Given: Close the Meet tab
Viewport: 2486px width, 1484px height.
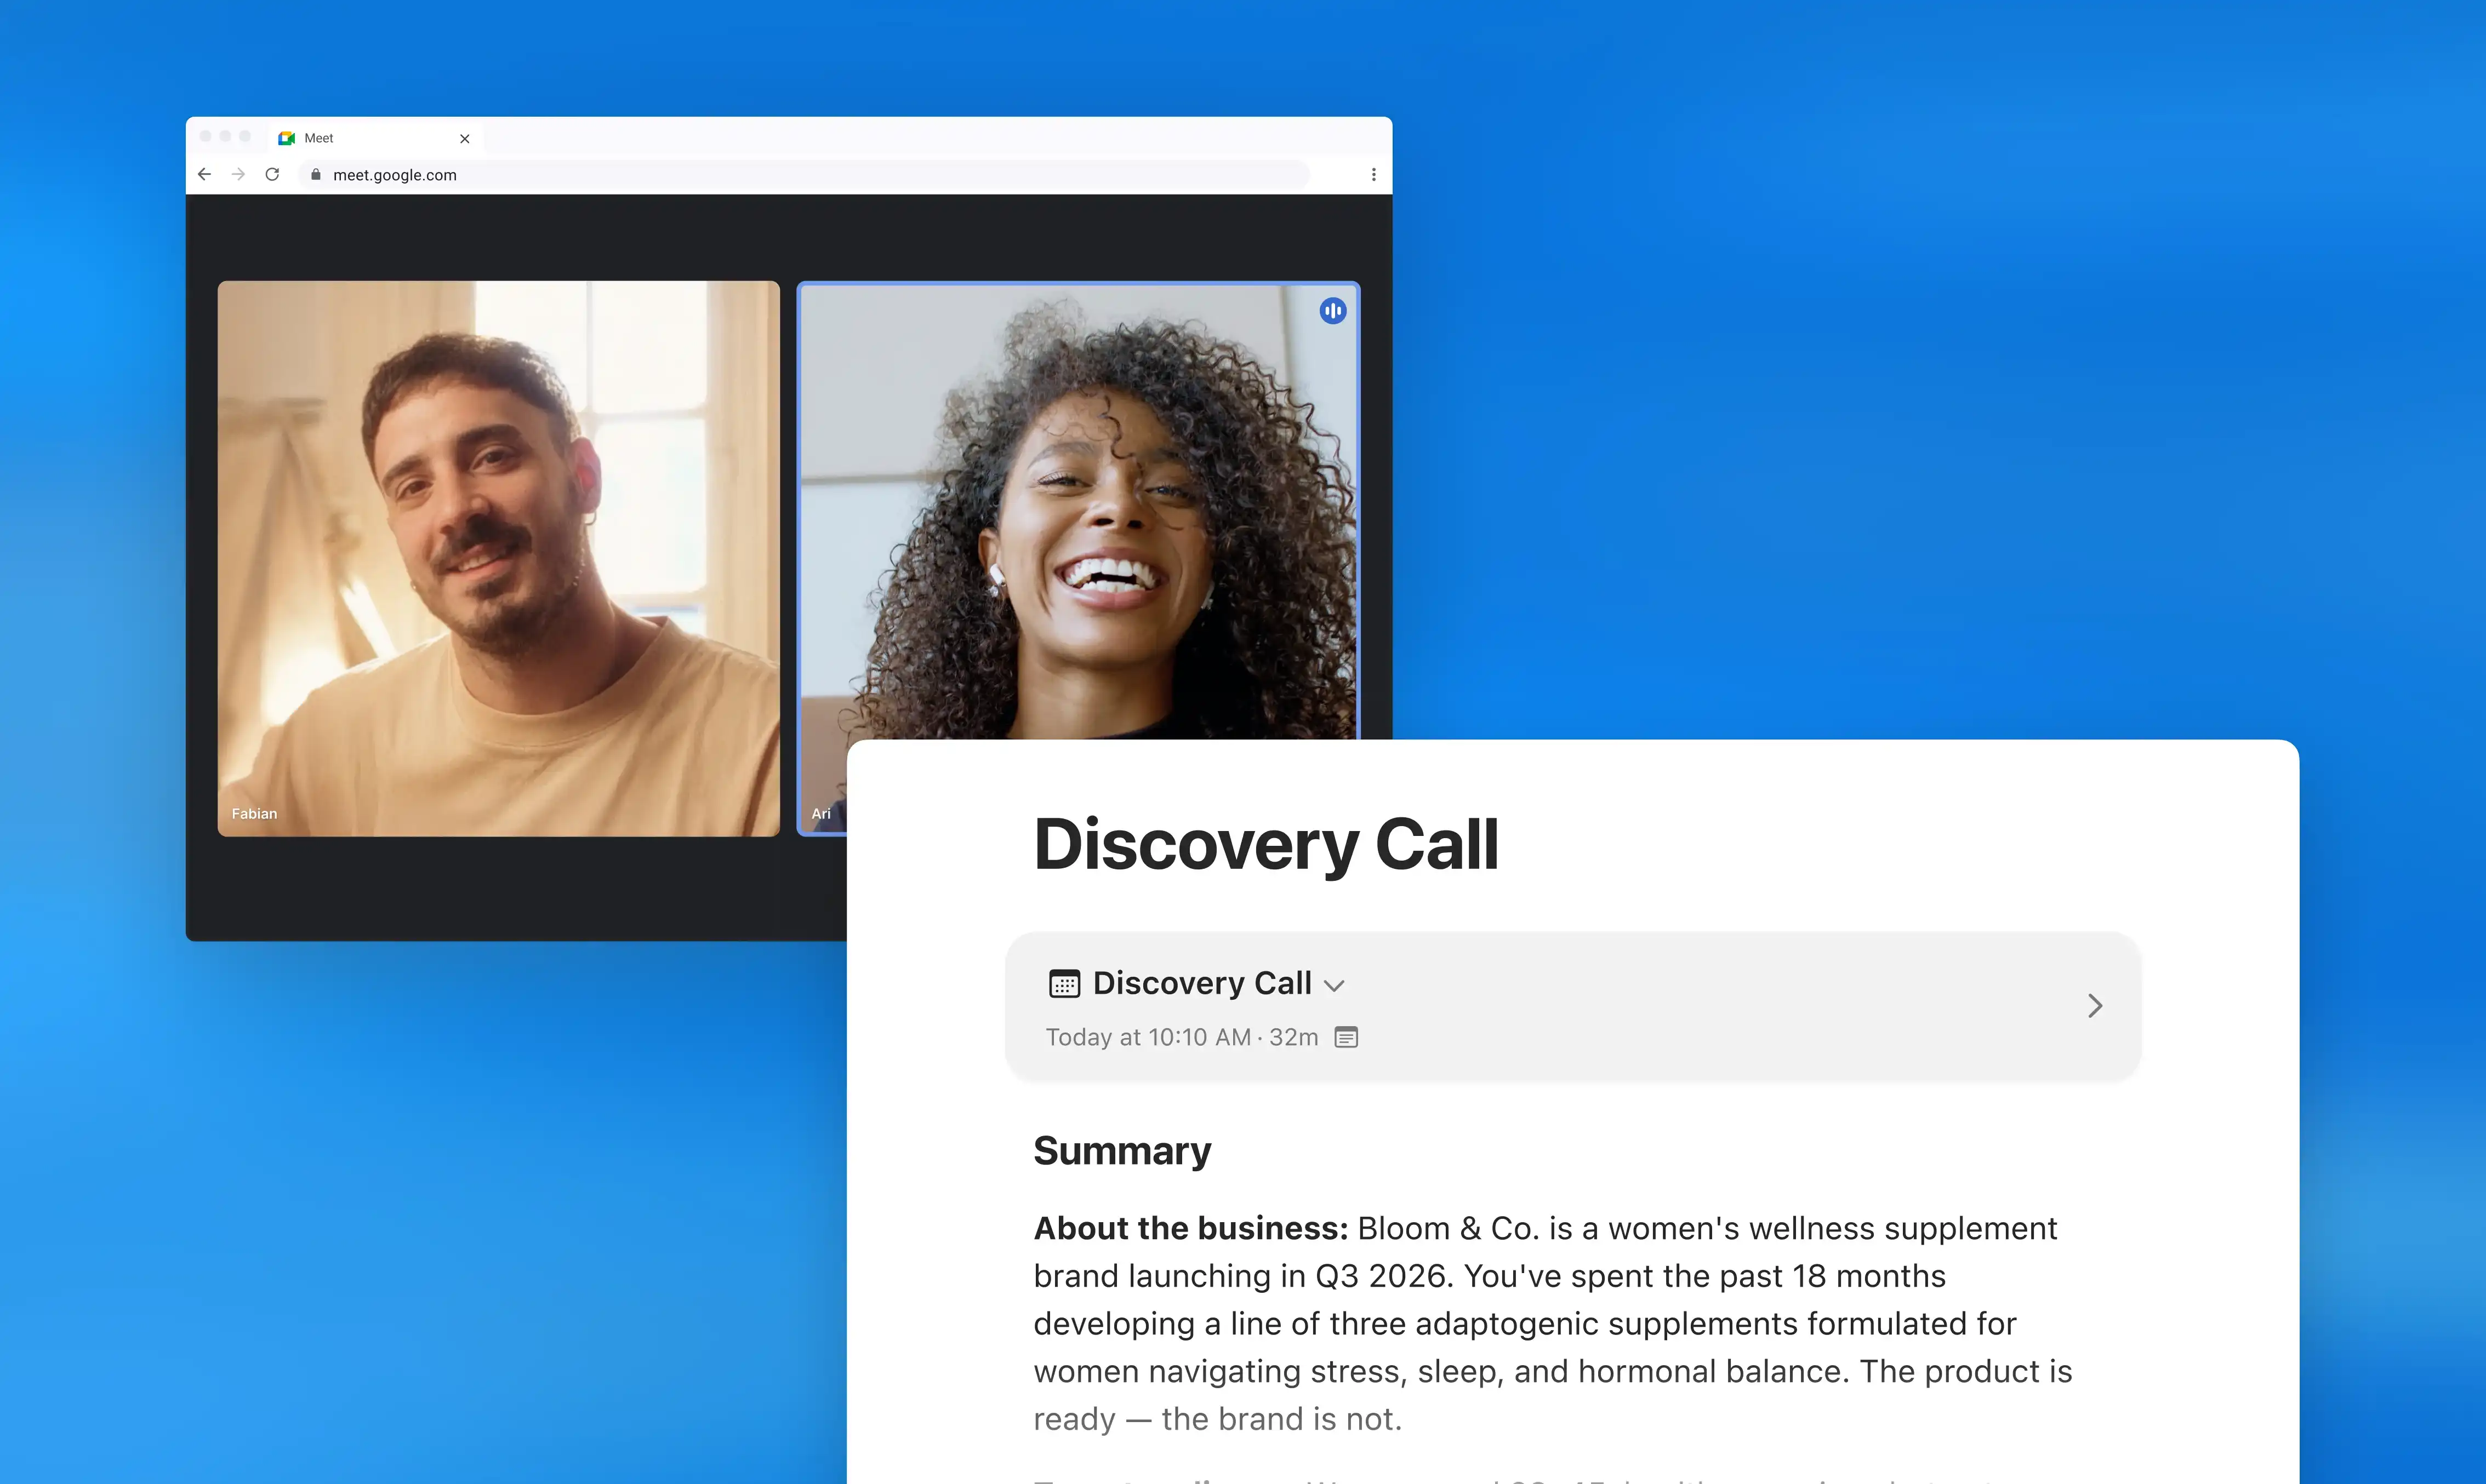Looking at the screenshot, I should point(464,139).
